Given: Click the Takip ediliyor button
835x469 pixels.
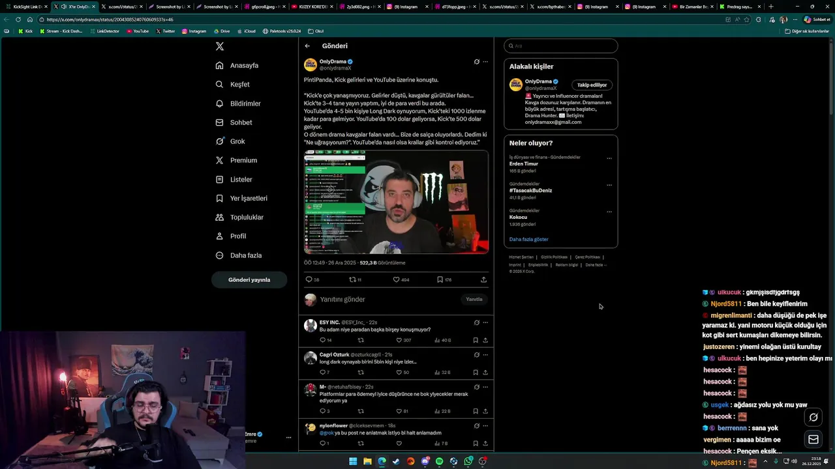Looking at the screenshot, I should click(x=592, y=85).
